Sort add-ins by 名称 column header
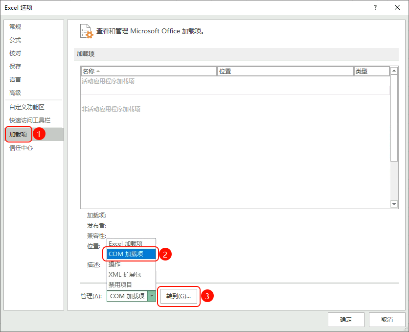Screen dimensions: 409x332 148,71
